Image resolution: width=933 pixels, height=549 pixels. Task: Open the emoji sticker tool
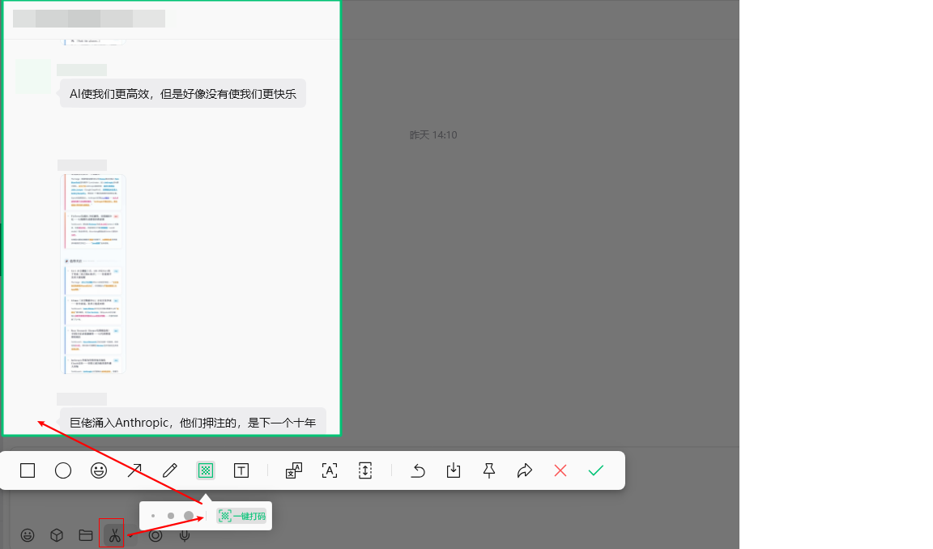click(x=99, y=470)
